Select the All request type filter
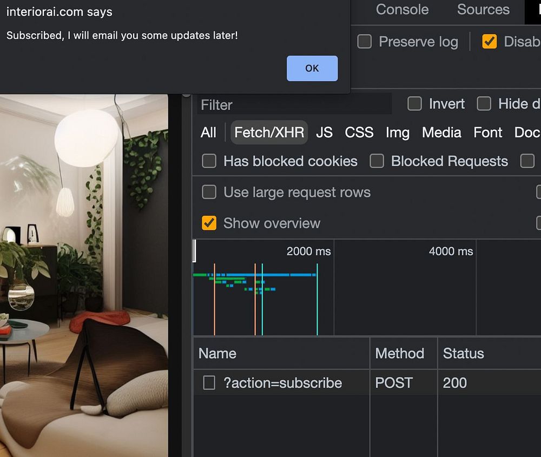The height and width of the screenshot is (457, 541). coord(208,133)
